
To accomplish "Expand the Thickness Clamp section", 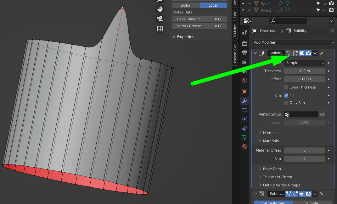I will pyautogui.click(x=277, y=177).
